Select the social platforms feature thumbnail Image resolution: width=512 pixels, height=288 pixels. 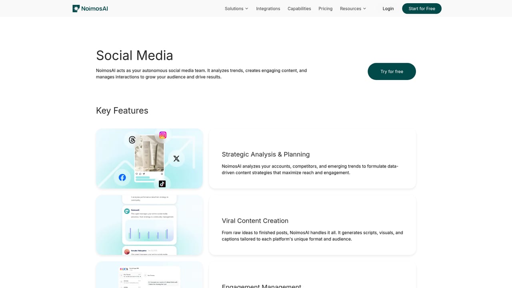[149, 158]
